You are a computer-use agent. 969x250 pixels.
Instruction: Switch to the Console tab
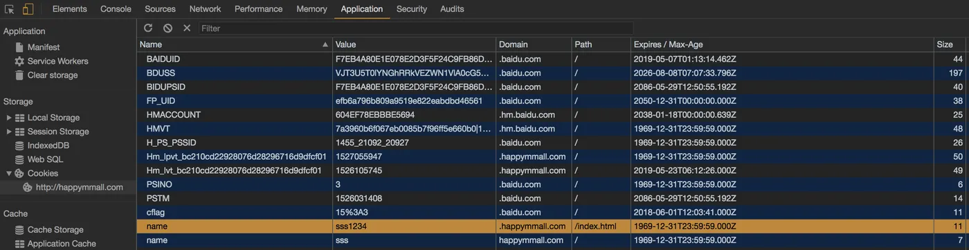pyautogui.click(x=116, y=9)
